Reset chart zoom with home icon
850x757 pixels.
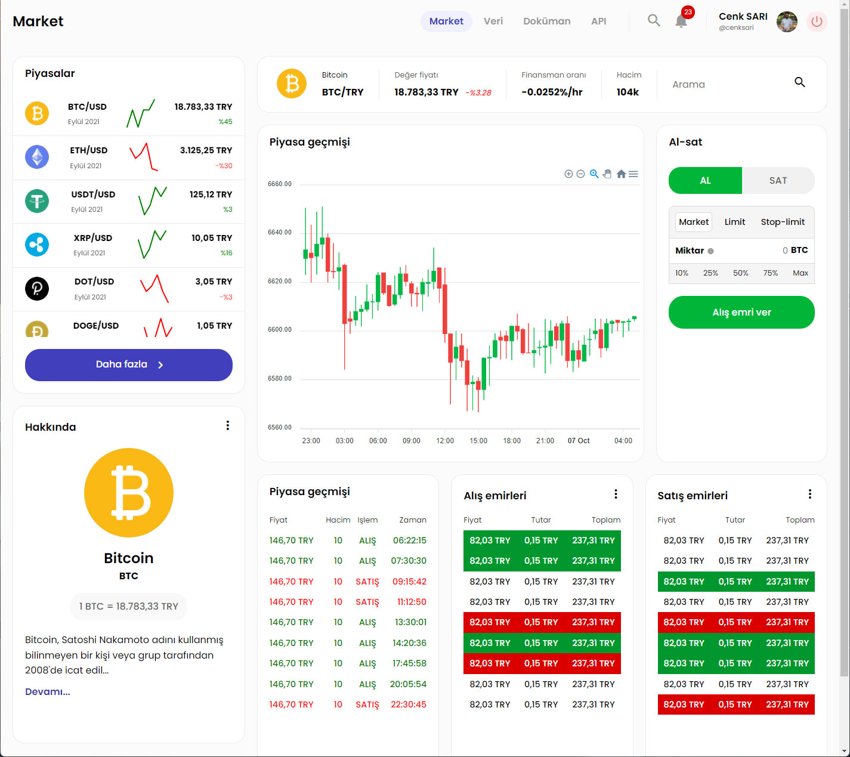[621, 174]
